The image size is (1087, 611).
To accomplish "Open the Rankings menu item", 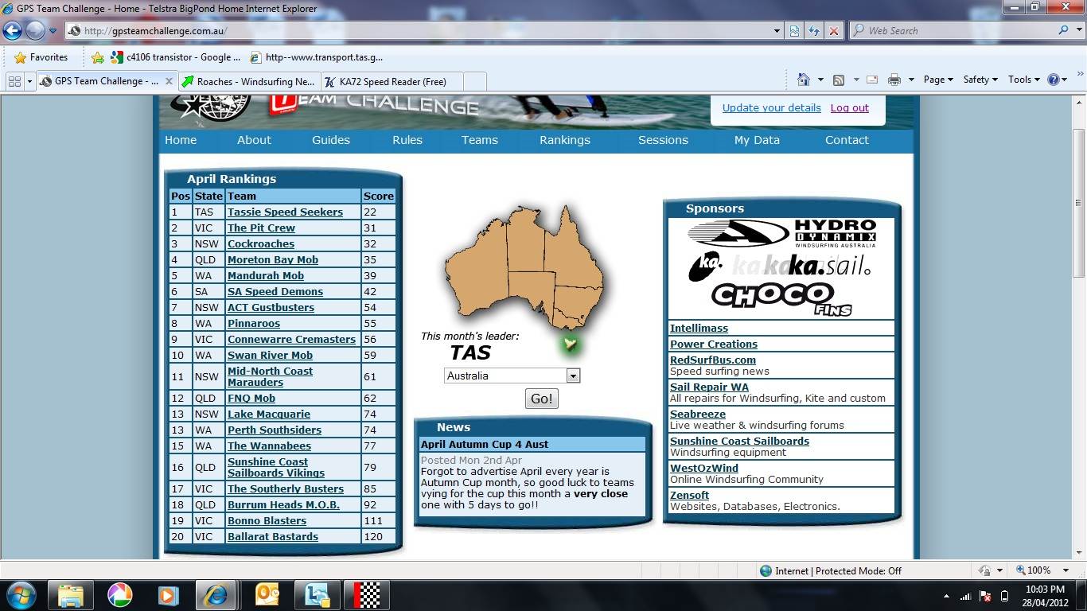I will (564, 140).
